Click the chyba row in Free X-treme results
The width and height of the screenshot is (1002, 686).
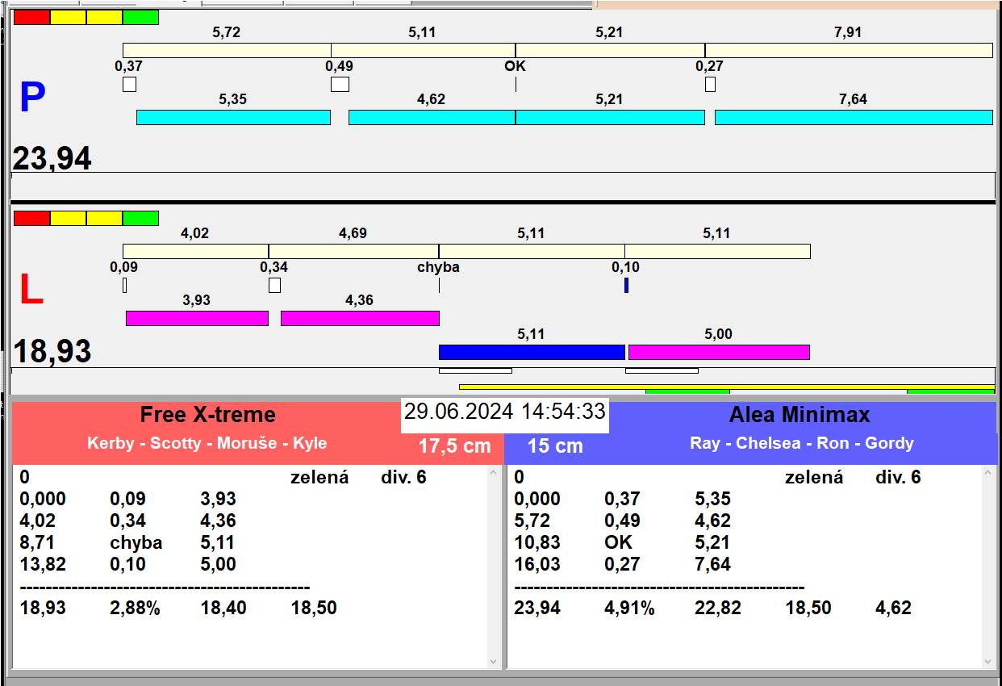pyautogui.click(x=136, y=542)
